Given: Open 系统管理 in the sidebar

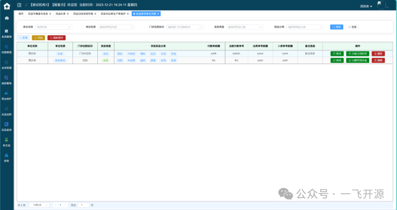Looking at the screenshot, I should [x=7, y=33].
